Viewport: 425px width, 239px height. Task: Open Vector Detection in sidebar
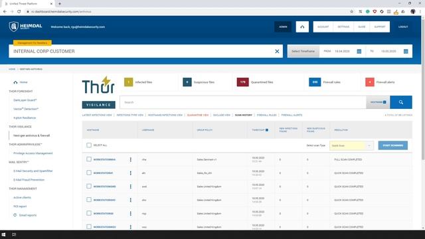26,109
